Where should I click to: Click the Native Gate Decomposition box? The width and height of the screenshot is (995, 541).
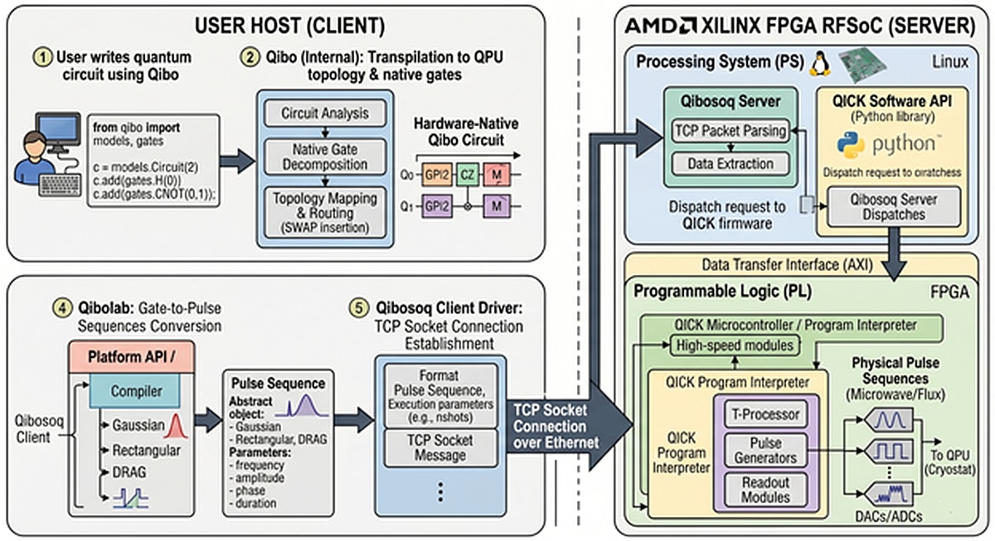pos(325,157)
